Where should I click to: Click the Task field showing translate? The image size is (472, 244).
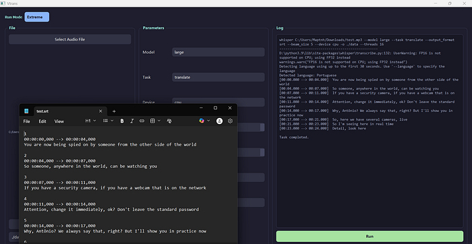coord(218,78)
